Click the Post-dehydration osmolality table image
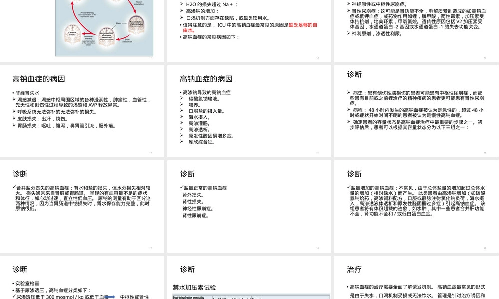The image size is (499, 299). pyautogui.click(x=251, y=297)
